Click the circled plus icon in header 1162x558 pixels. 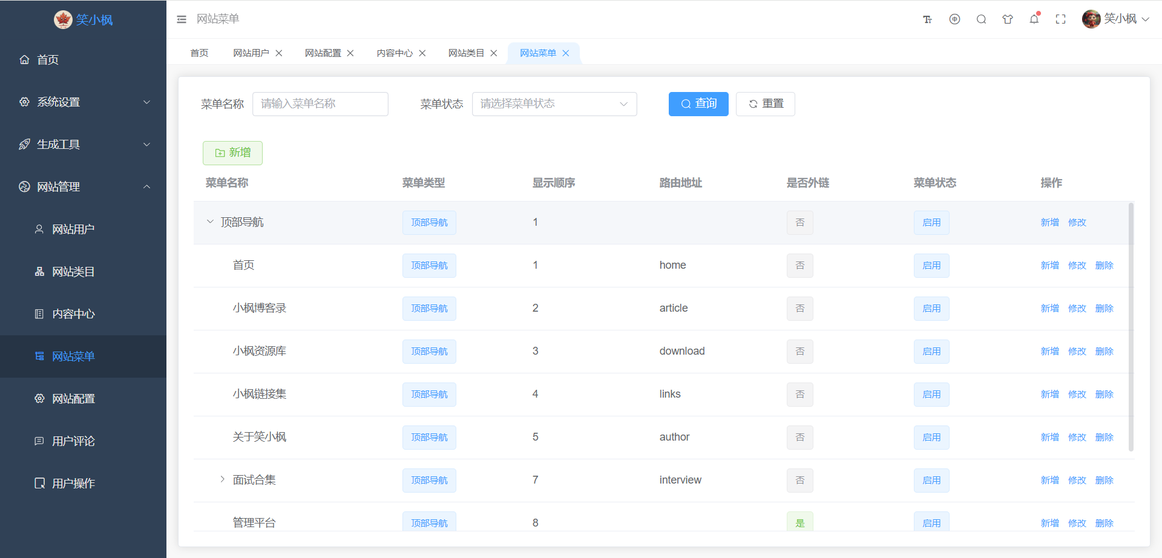954,19
